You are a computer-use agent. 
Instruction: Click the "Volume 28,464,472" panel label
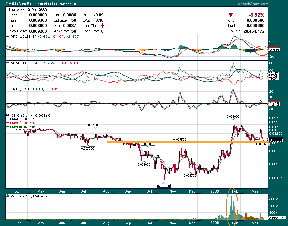[x=29, y=196]
